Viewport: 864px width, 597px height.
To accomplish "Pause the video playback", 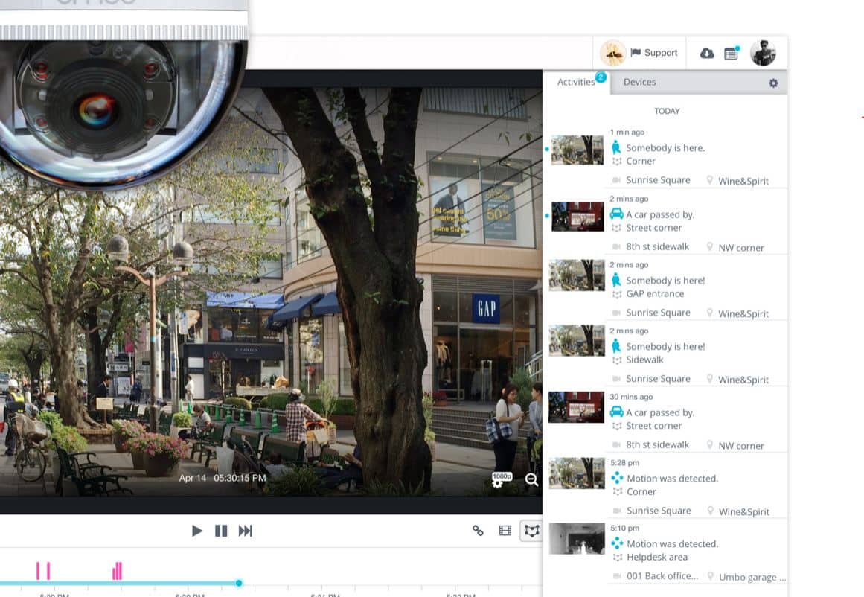I will coord(221,531).
